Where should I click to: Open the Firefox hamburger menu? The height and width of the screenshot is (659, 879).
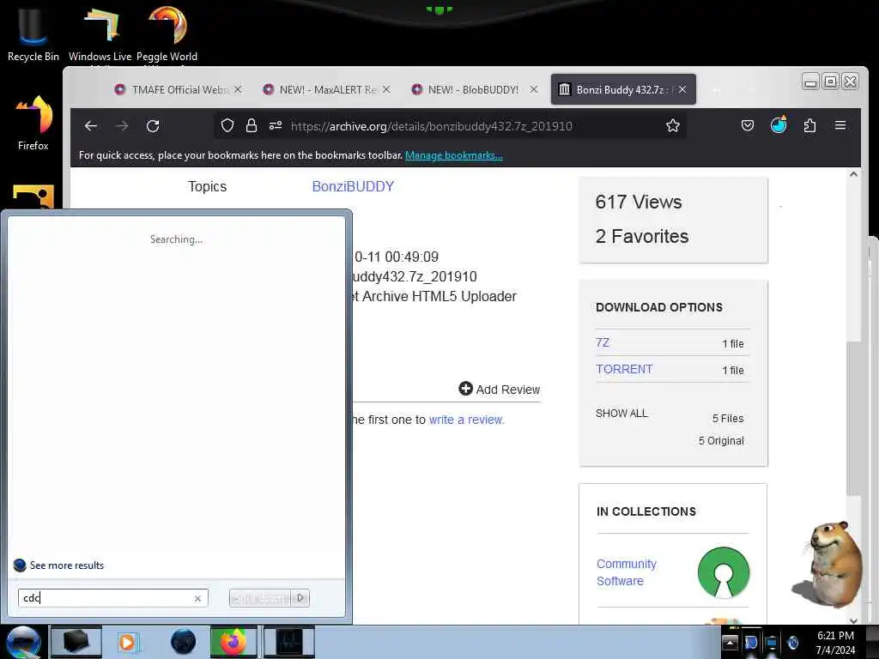click(x=840, y=125)
